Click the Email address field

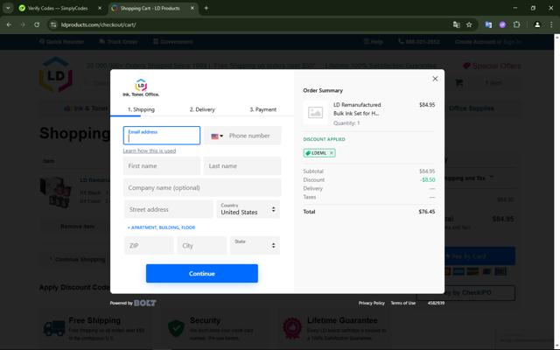click(162, 136)
